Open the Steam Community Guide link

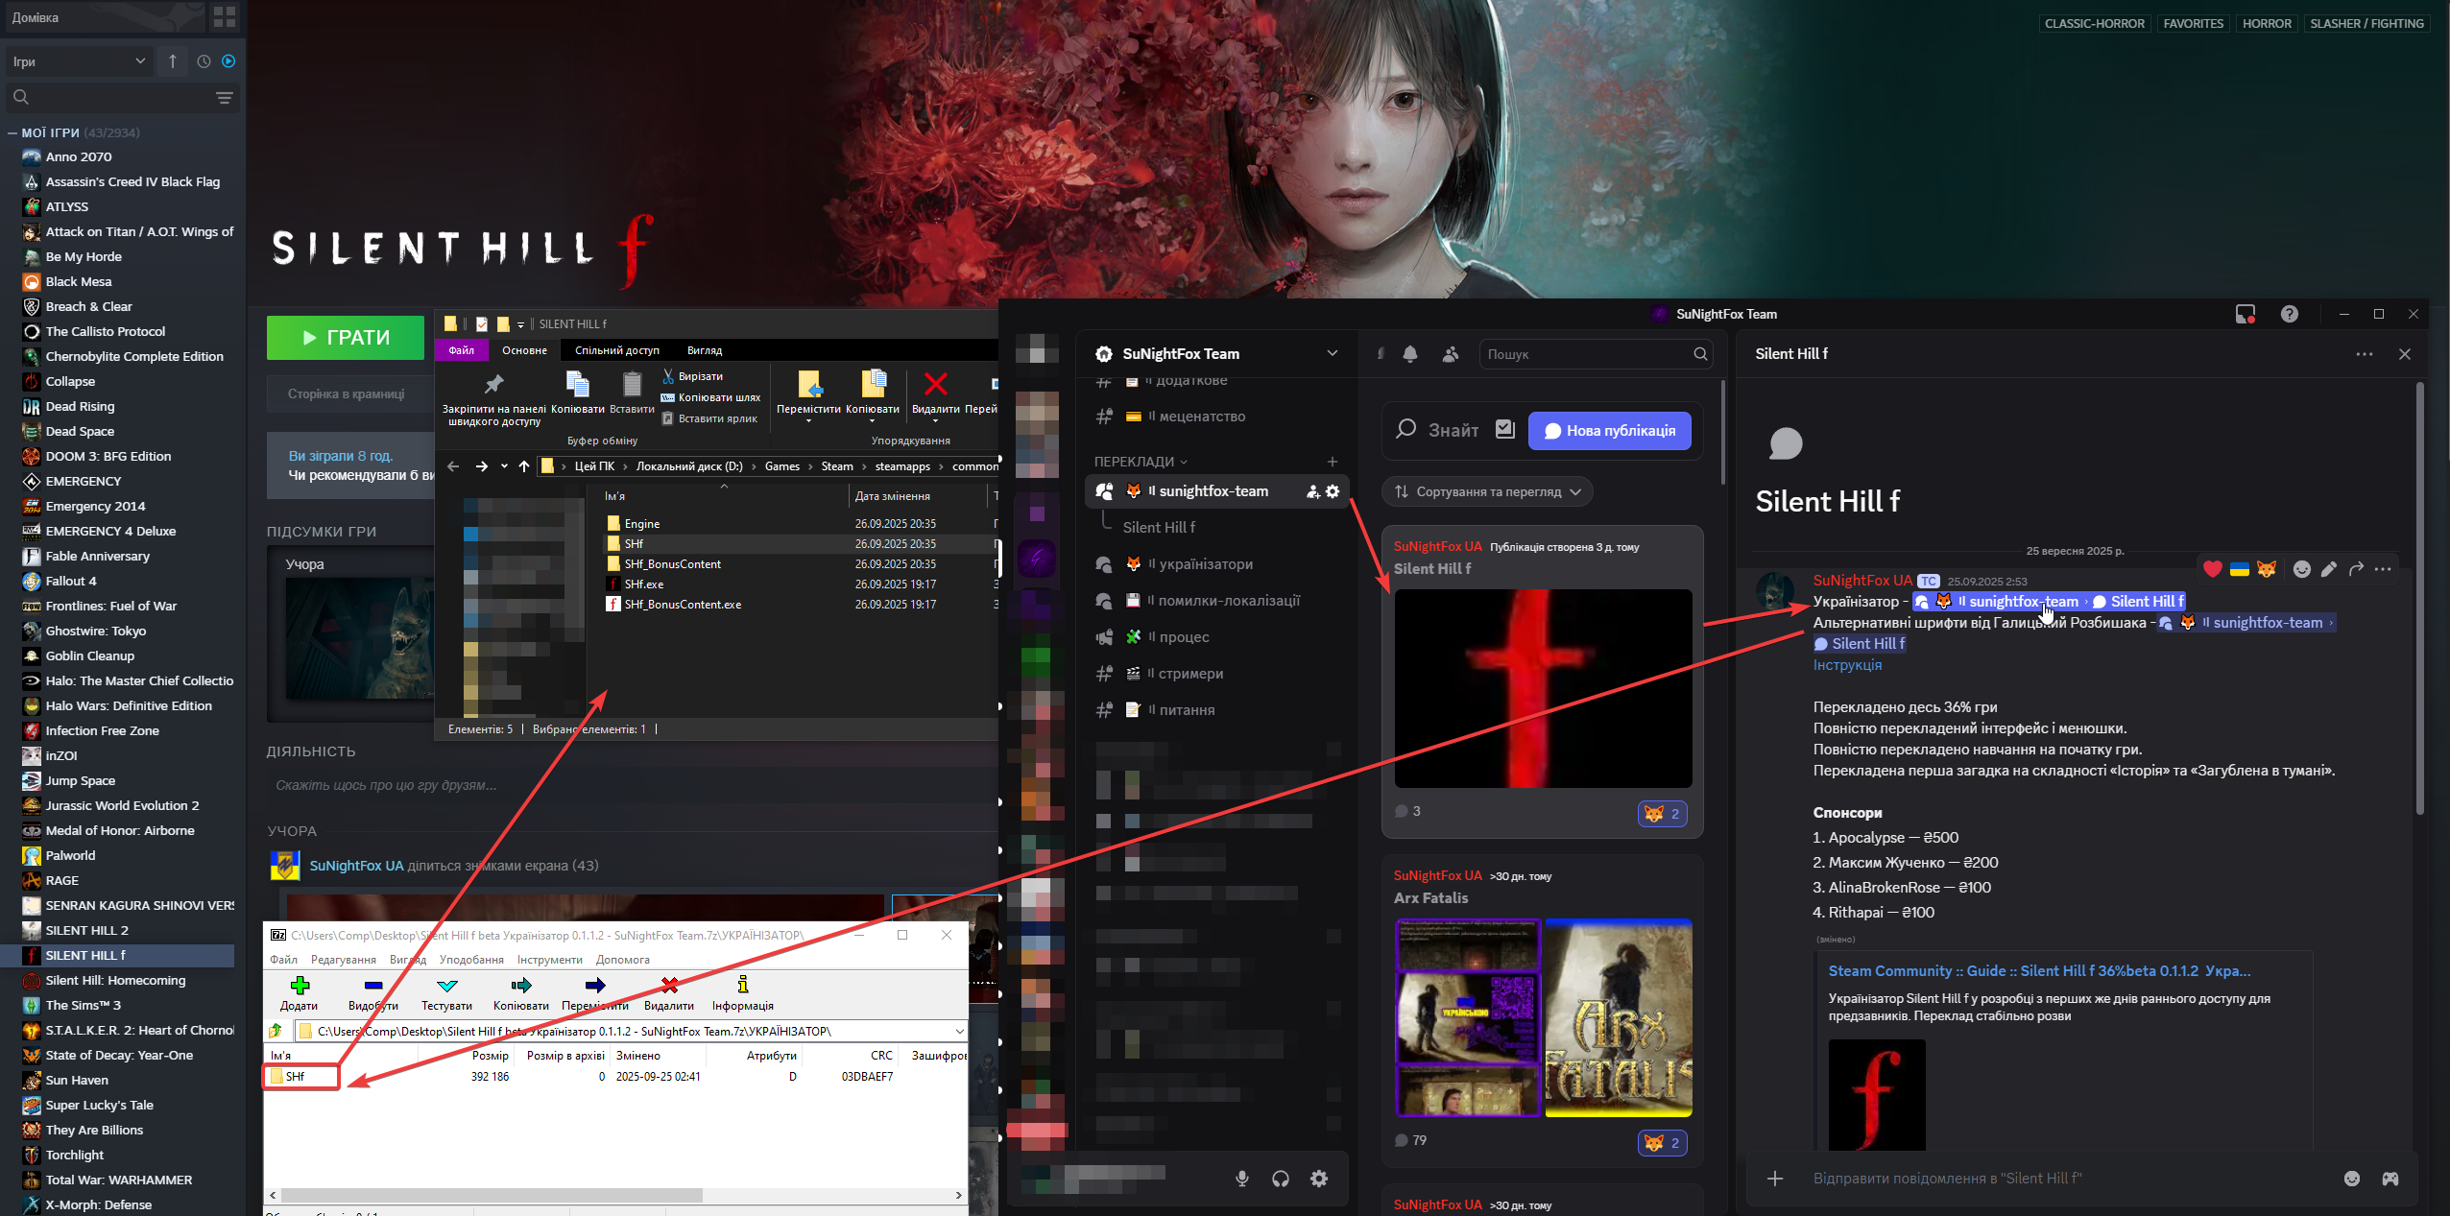click(2039, 971)
